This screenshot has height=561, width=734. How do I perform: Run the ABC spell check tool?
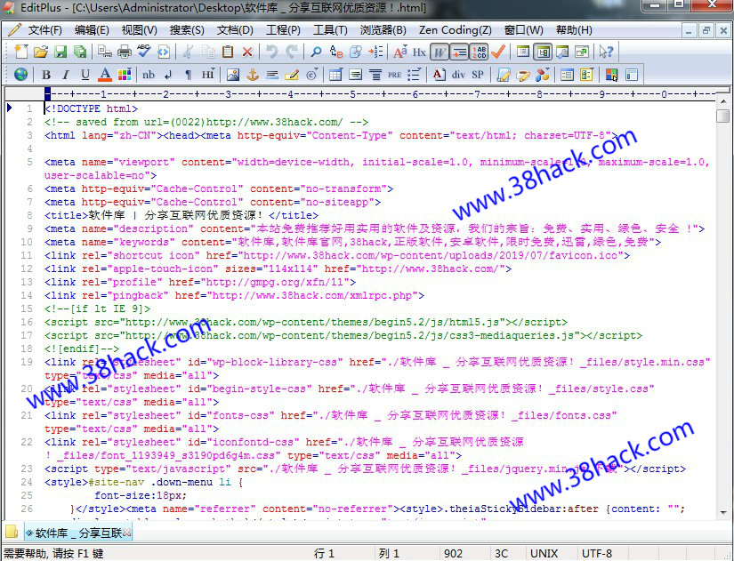tap(144, 52)
